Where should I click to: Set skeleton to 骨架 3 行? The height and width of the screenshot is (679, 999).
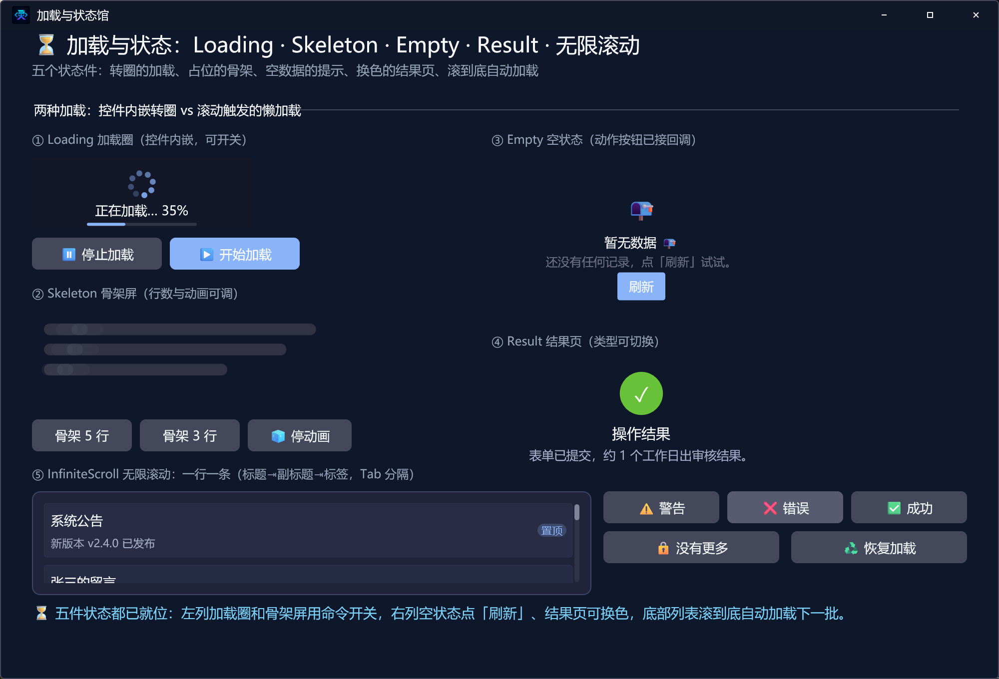click(190, 435)
